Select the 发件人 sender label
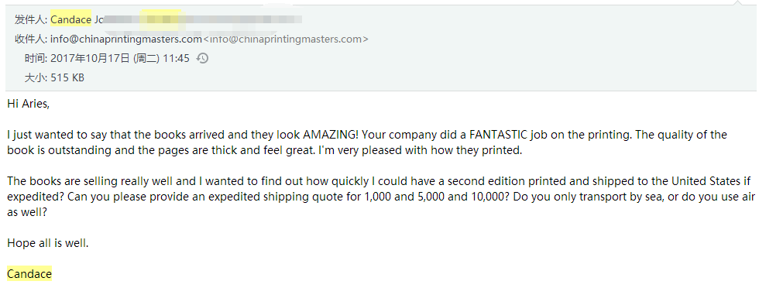This screenshot has height=288, width=759. (31, 20)
